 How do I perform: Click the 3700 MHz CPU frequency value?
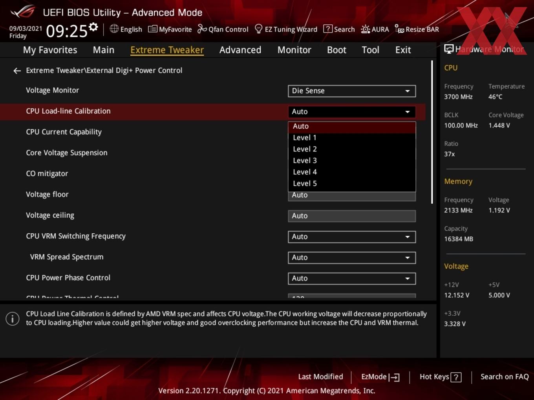[x=458, y=96]
